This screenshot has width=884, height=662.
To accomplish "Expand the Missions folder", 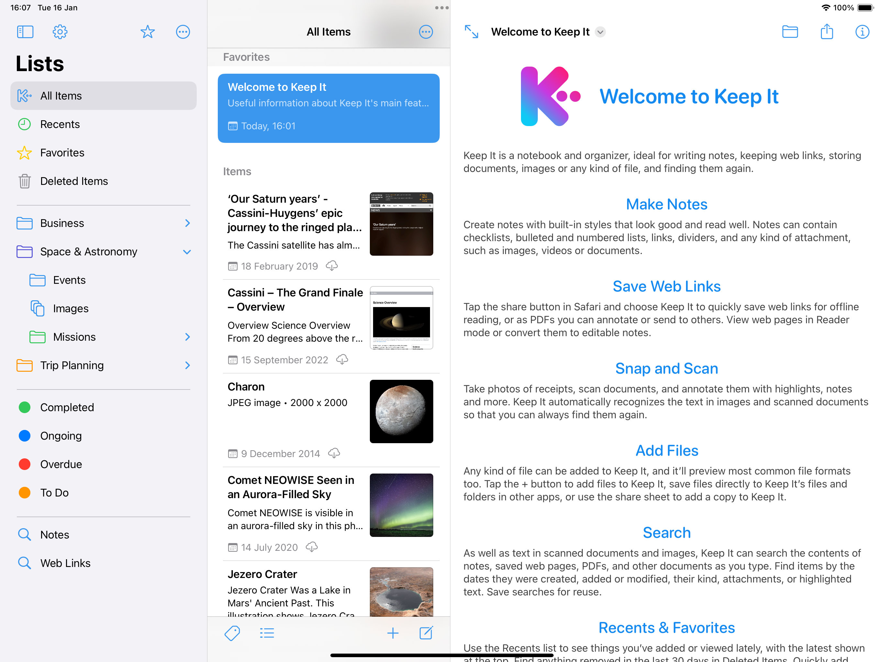I will 187,336.
